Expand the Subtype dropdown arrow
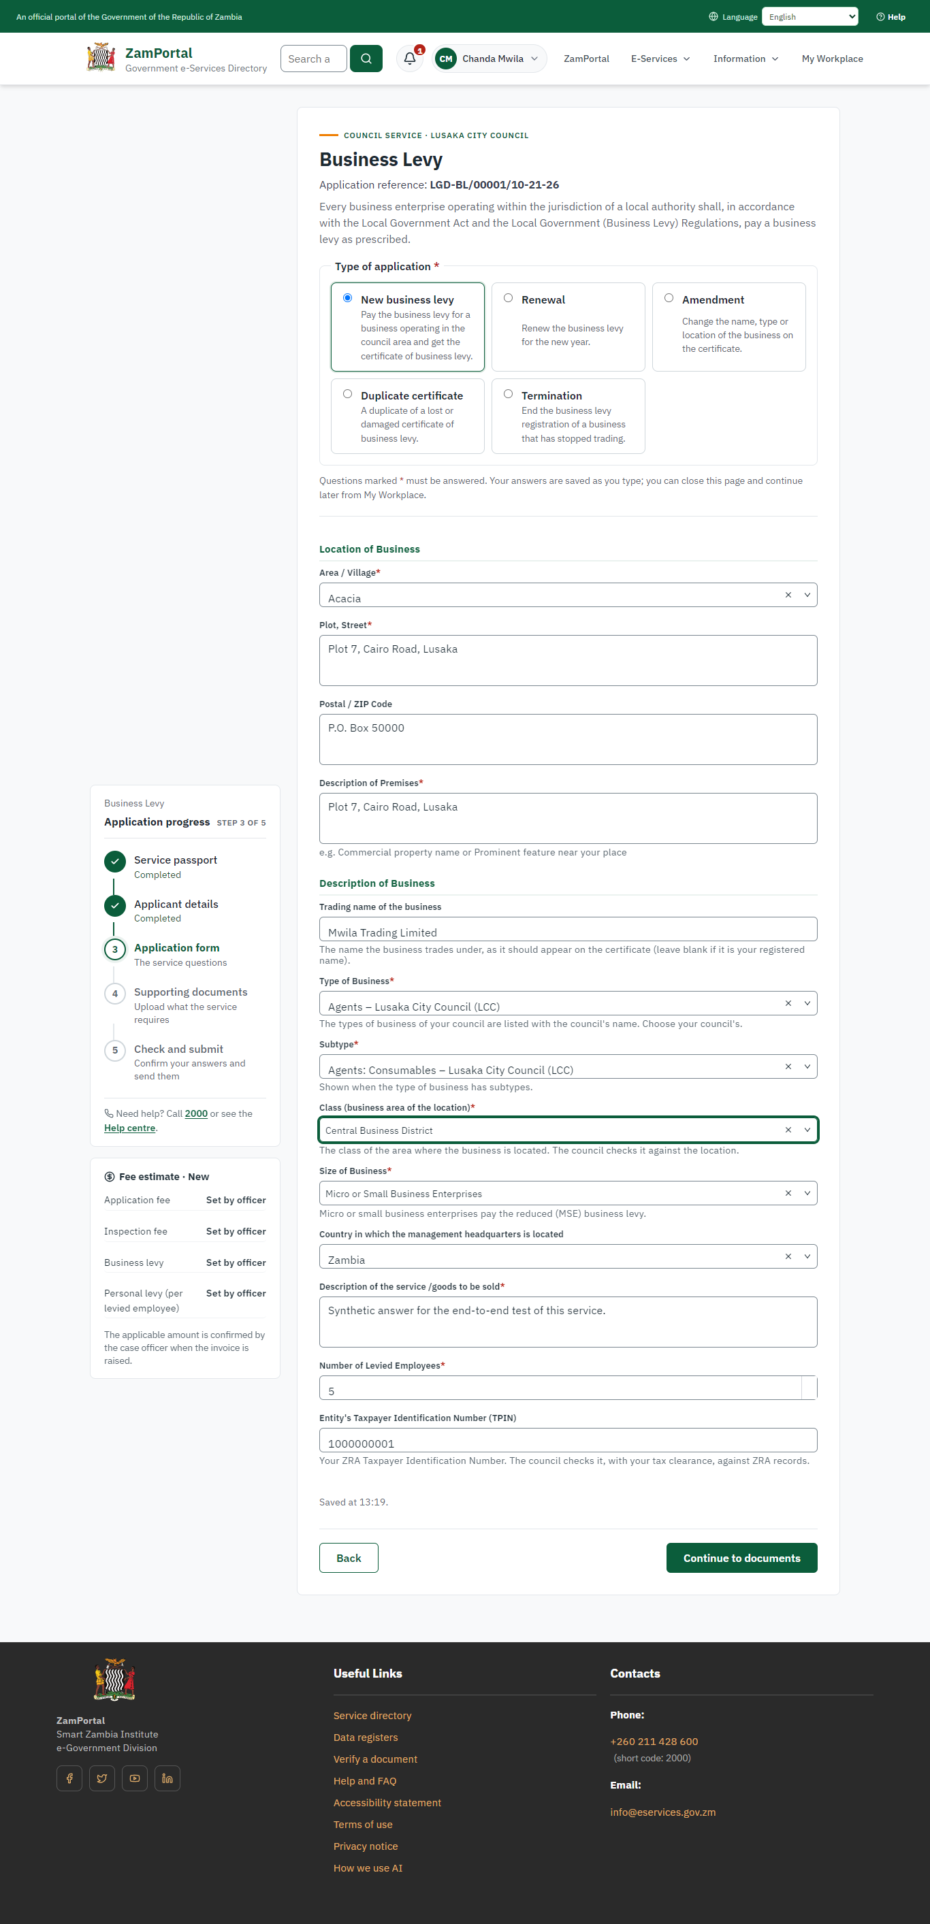The image size is (930, 1924). pyautogui.click(x=807, y=1066)
